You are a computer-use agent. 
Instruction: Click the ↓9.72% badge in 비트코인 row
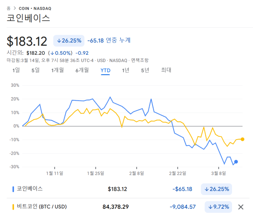pyautogui.click(x=218, y=207)
